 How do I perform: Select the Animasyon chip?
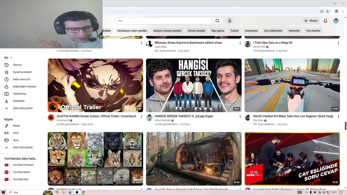(x=251, y=31)
